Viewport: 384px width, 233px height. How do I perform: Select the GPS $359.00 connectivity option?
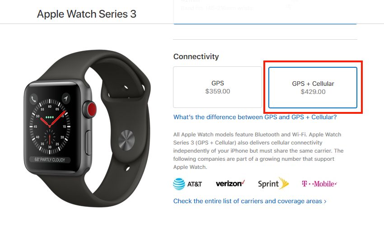217,87
